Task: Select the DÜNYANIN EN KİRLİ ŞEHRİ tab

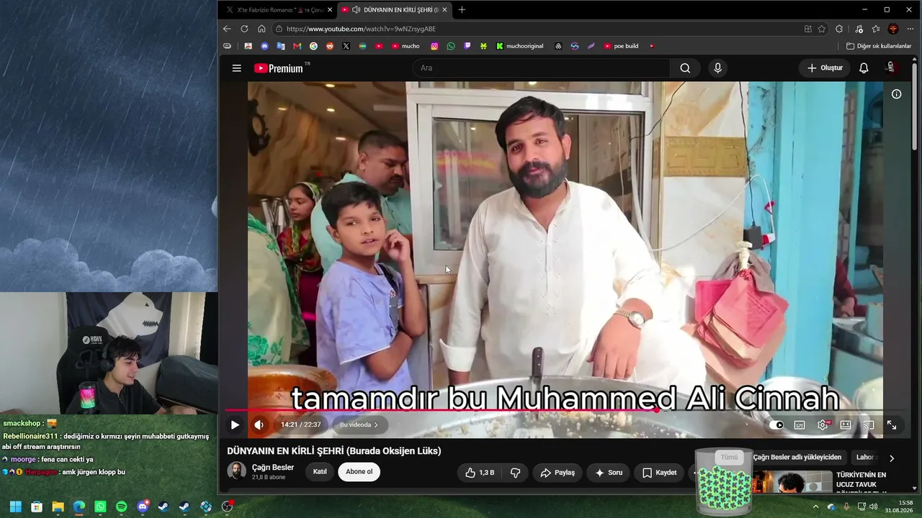Action: pyautogui.click(x=395, y=10)
